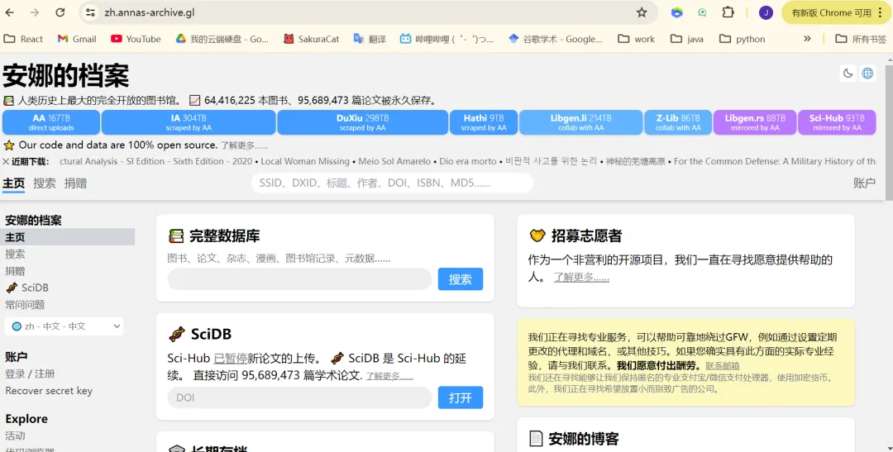Screen dimensions: 893x452
Task: Open 了解更多 link after open source notice
Action: [x=244, y=145]
